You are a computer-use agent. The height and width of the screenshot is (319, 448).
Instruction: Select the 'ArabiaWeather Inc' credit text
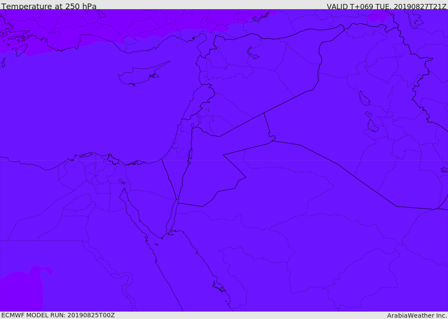click(x=417, y=315)
